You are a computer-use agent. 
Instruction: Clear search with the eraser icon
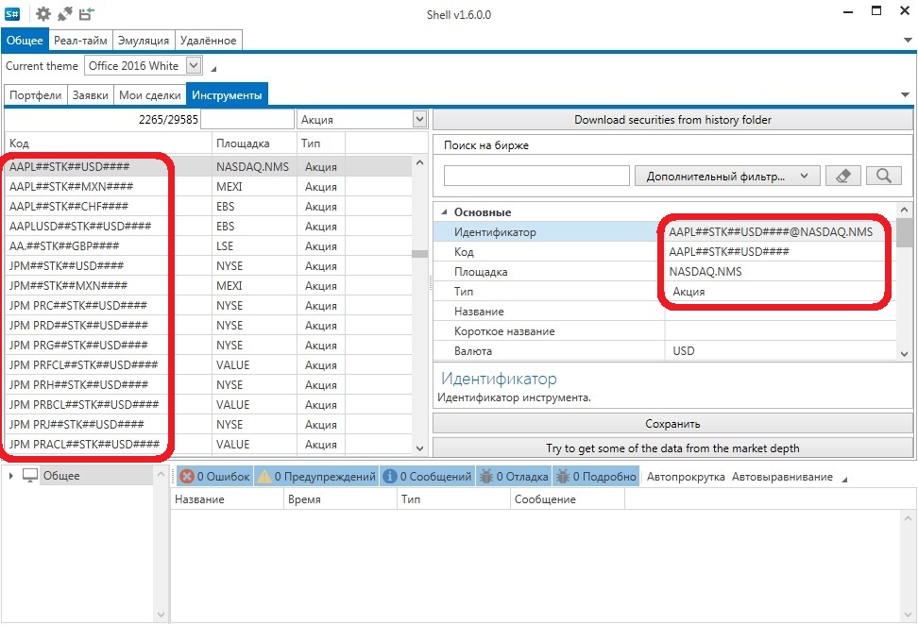[843, 176]
